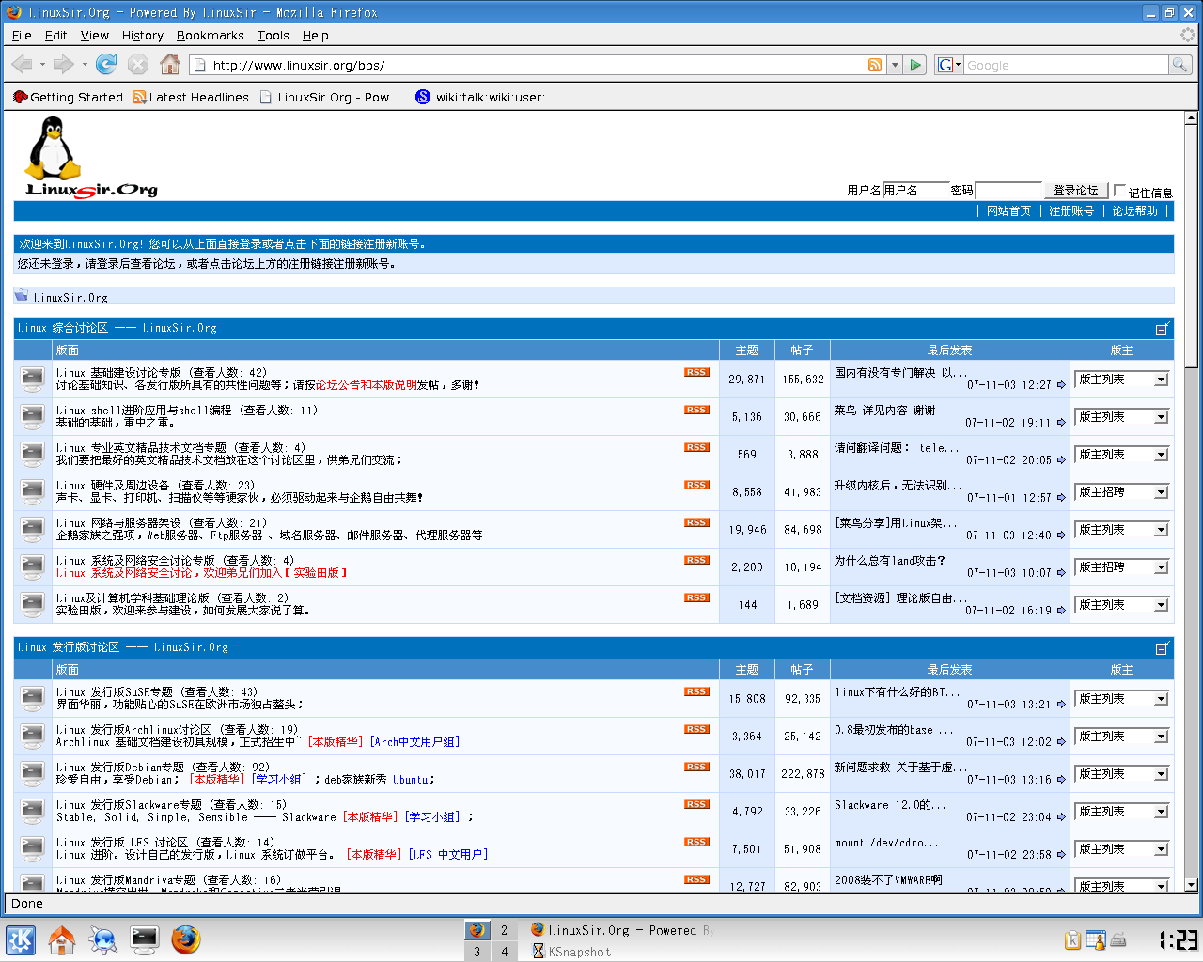Image resolution: width=1203 pixels, height=962 pixels.
Task: Collapse the Linux 发行版讨论区 category
Action: (x=1162, y=648)
